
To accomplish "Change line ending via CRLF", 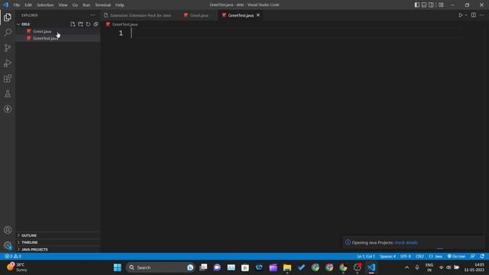I will tap(419, 257).
